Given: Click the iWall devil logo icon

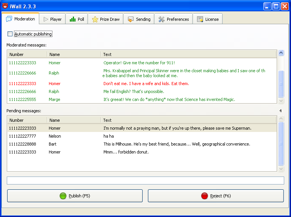Looking at the screenshot, I should point(5,6).
